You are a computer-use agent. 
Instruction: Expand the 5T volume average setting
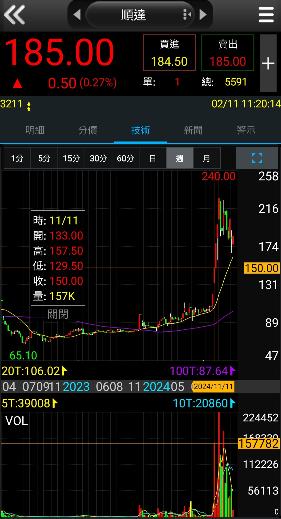tap(55, 403)
